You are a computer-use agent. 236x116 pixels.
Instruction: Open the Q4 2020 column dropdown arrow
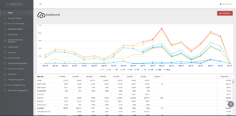pos(108,77)
